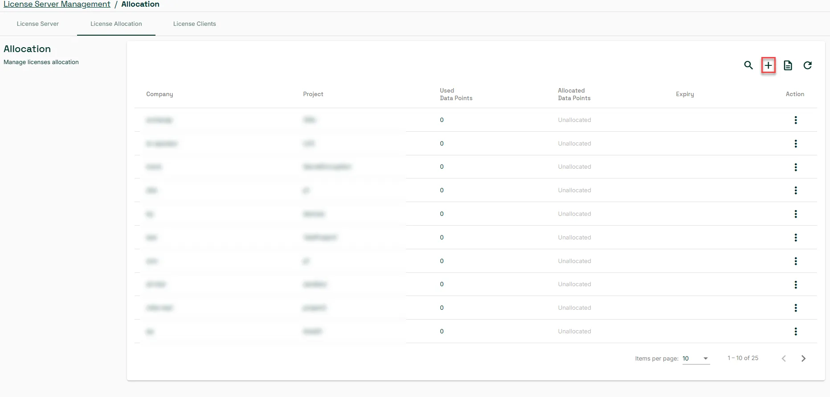Open action menu for the seventh table row
Image resolution: width=830 pixels, height=397 pixels.
tap(796, 261)
